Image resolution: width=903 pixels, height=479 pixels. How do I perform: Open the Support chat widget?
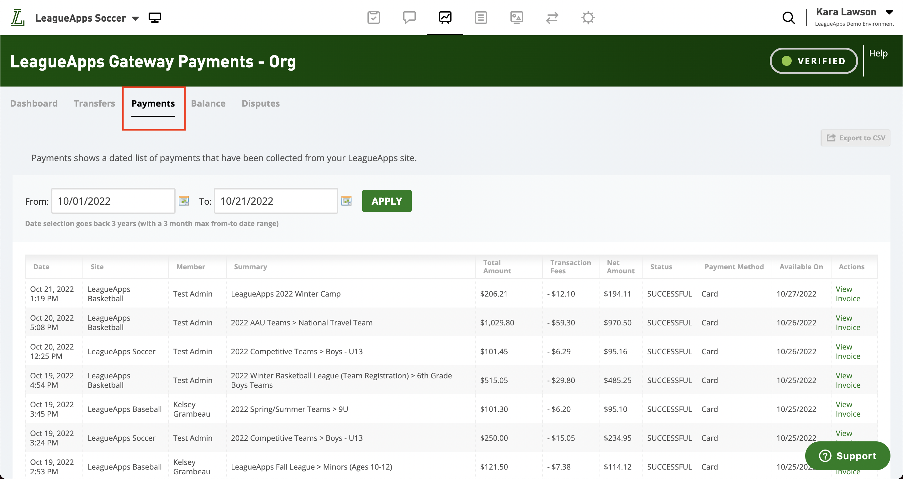[848, 455]
